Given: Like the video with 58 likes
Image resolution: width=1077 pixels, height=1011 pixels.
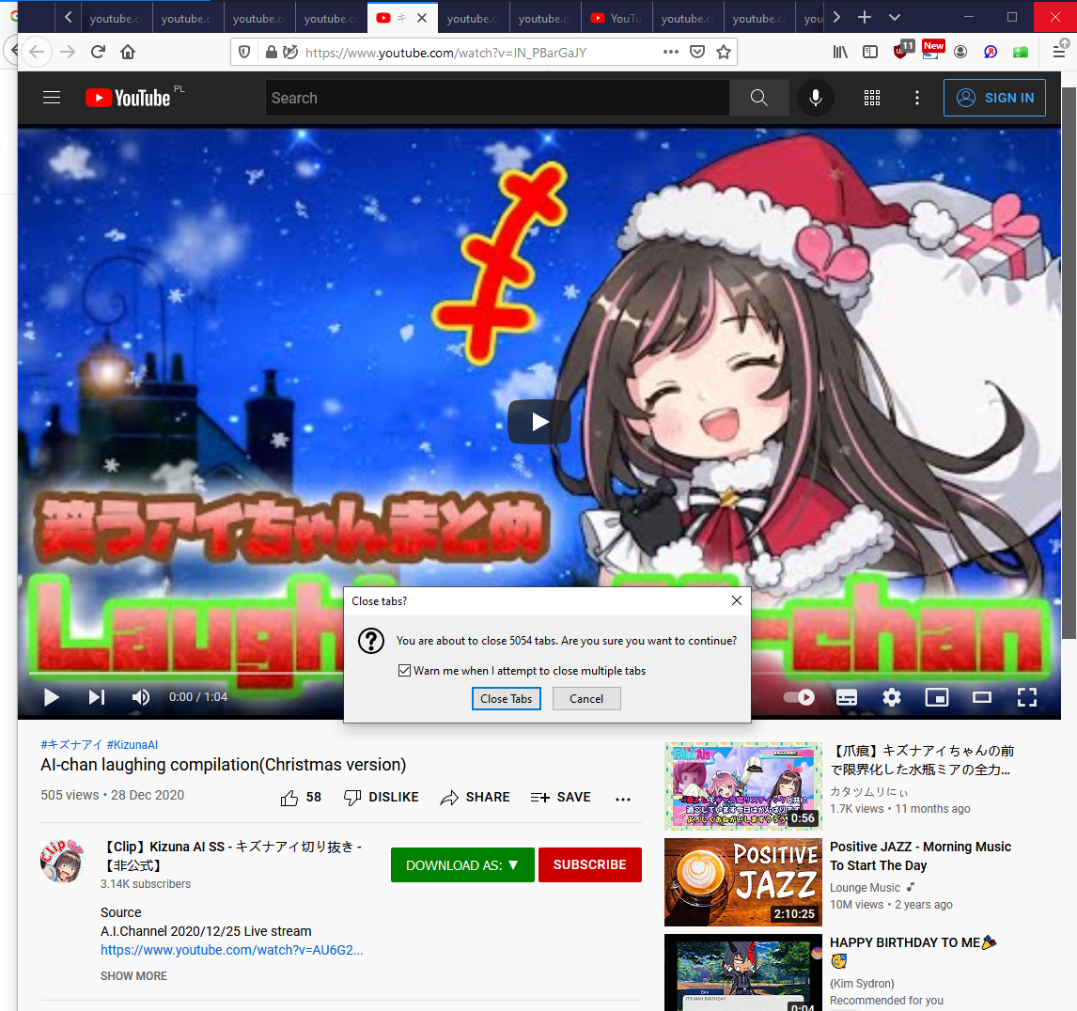Looking at the screenshot, I should [x=301, y=798].
